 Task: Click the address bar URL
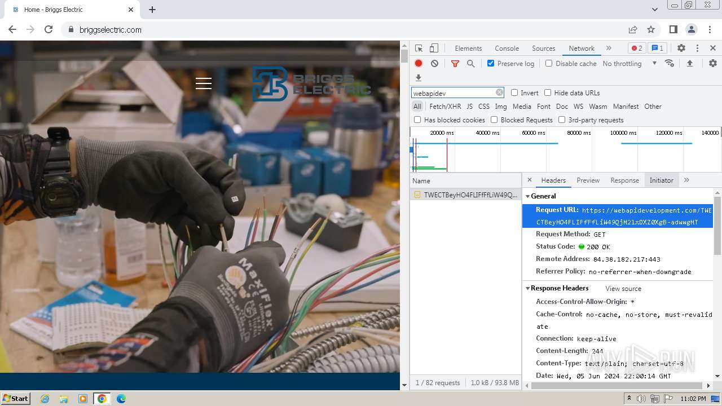click(x=111, y=30)
